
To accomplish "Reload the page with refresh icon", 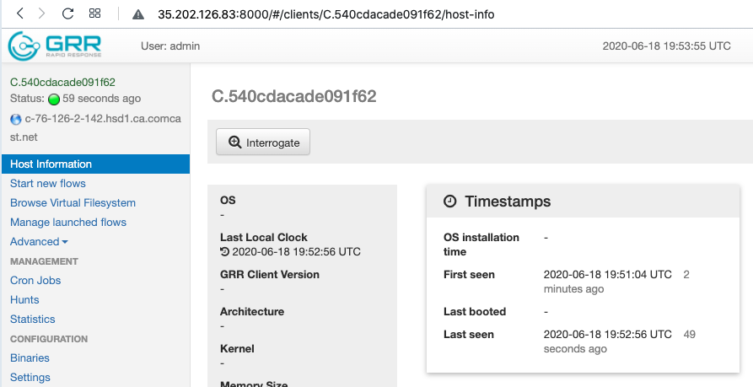I will 68,14.
